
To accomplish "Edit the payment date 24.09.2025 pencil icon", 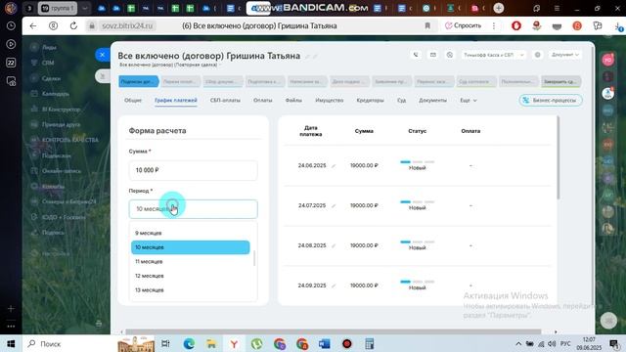I will pos(334,286).
